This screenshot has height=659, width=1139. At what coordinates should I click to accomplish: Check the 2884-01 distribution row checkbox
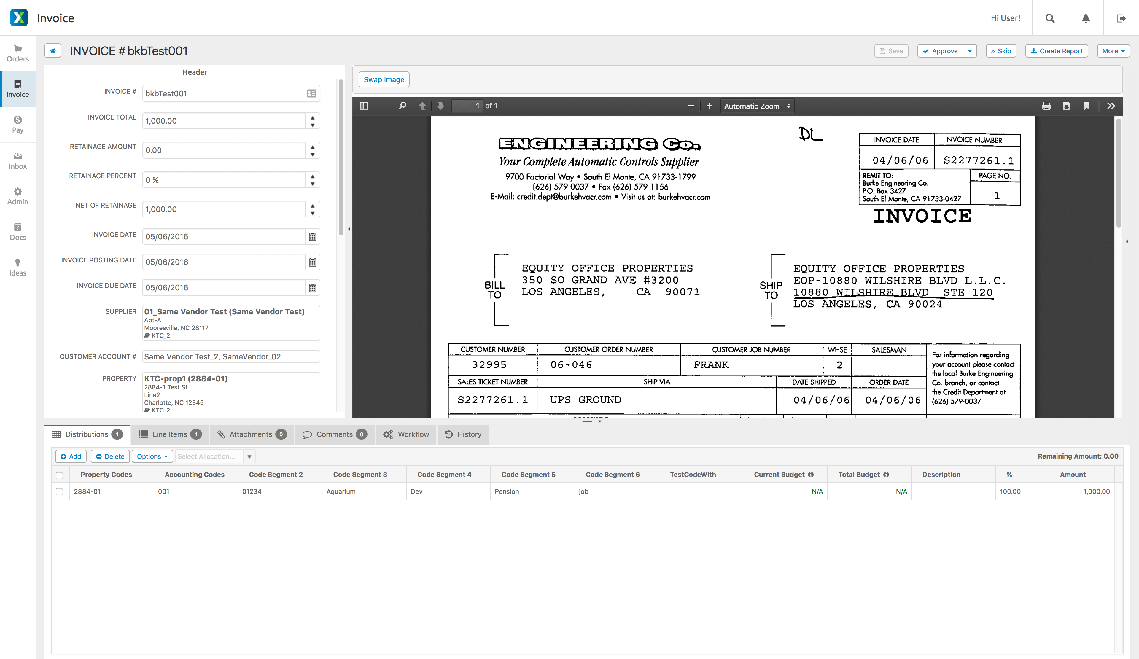click(59, 491)
